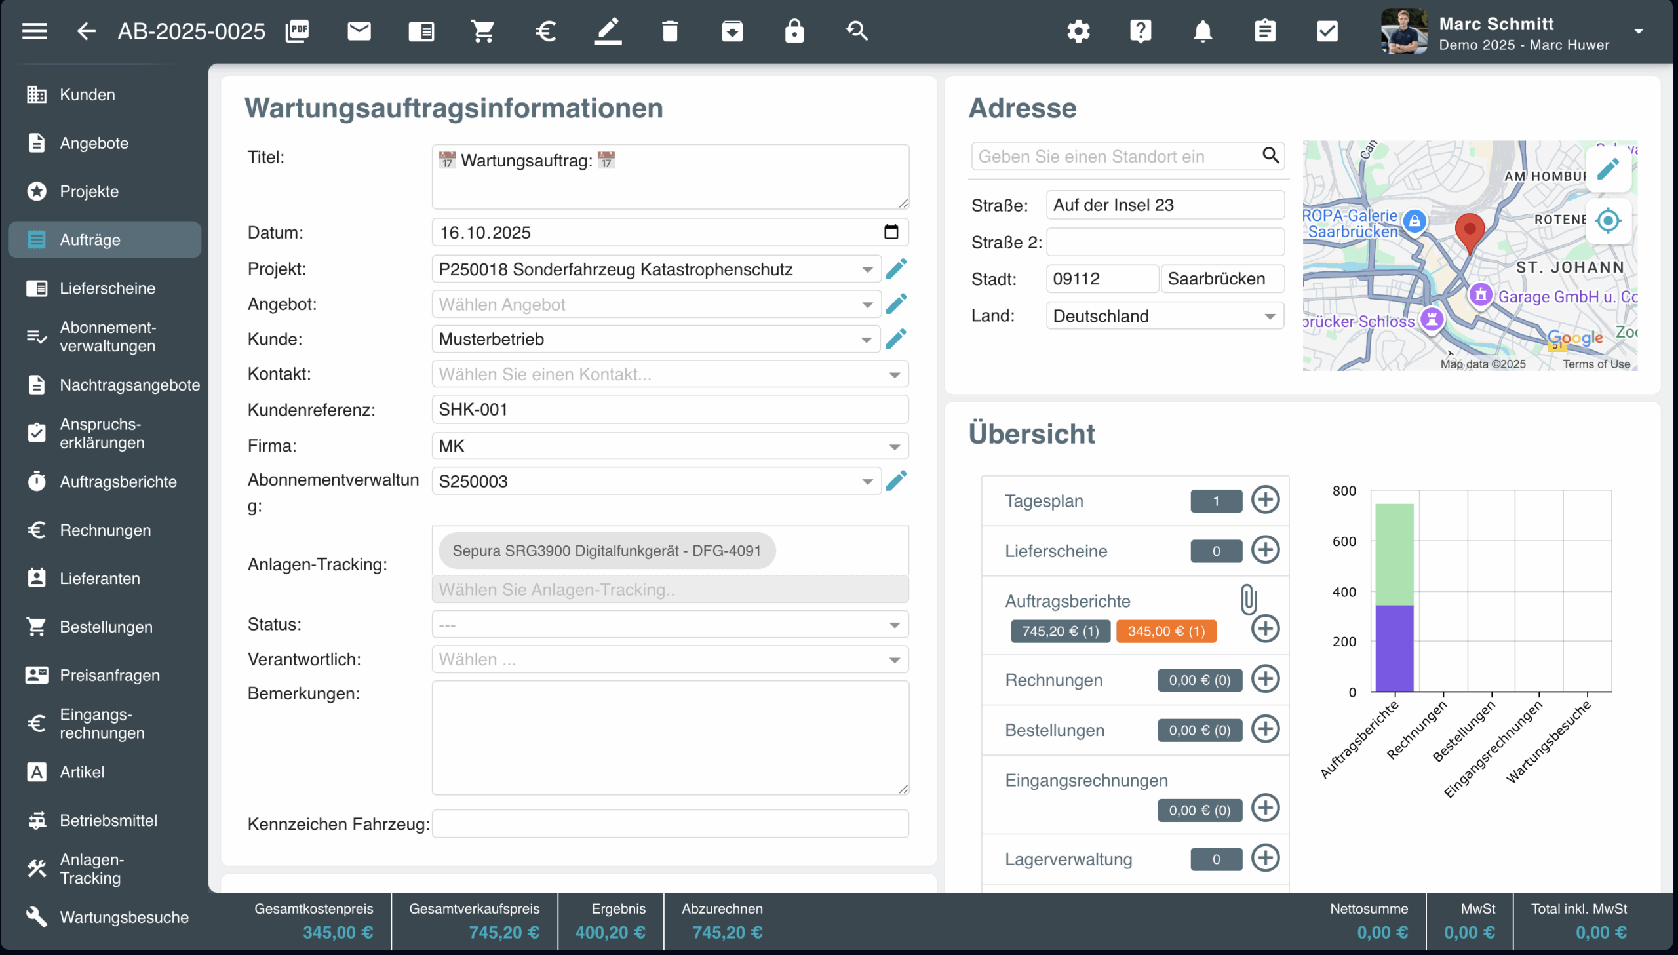Open Rechnungen in the sidebar
The height and width of the screenshot is (955, 1678).
click(105, 530)
